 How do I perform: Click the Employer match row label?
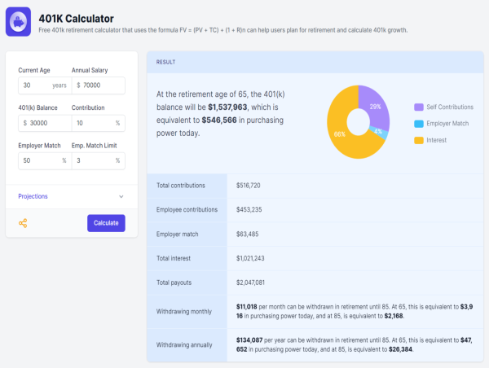click(x=177, y=234)
